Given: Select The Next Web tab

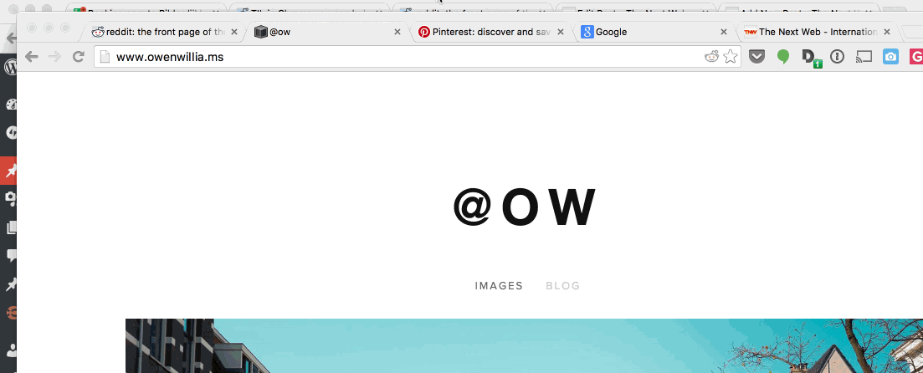Looking at the screenshot, I should coord(812,32).
